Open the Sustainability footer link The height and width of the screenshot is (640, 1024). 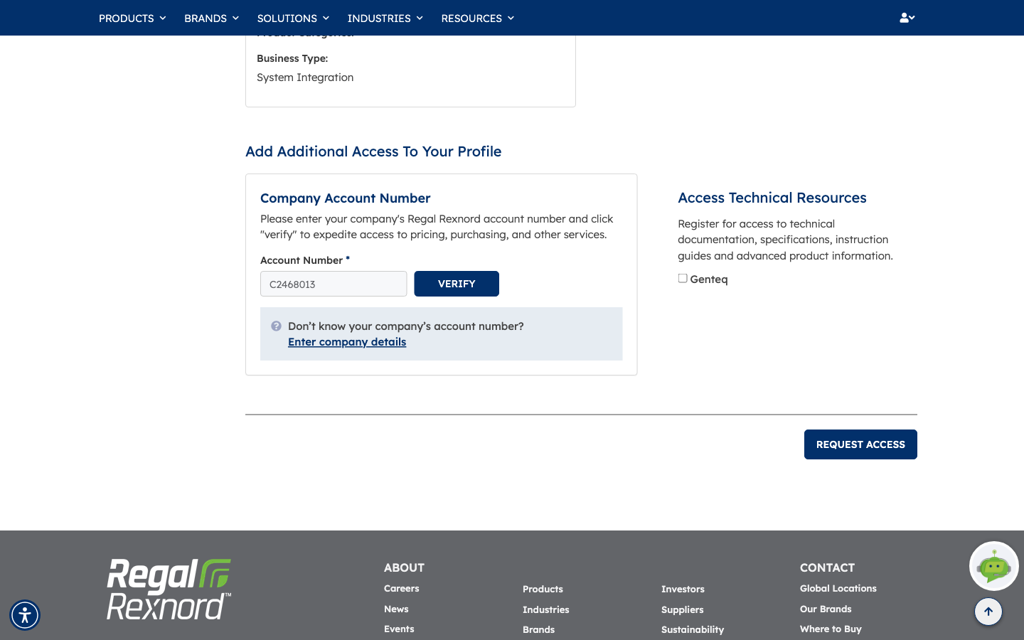click(693, 630)
